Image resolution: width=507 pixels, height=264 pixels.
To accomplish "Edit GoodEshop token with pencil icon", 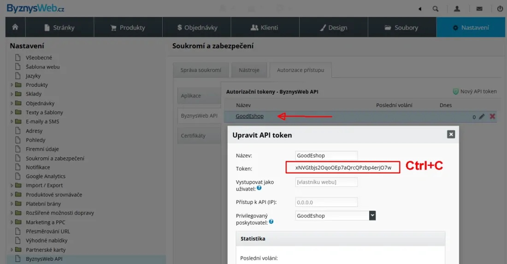I will coord(482,116).
